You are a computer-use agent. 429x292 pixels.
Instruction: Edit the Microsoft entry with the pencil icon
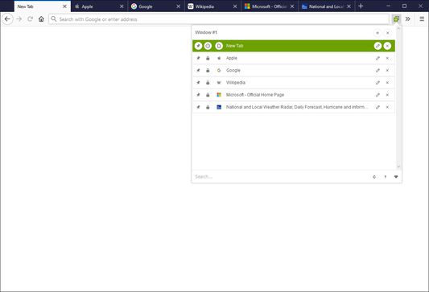(x=377, y=95)
